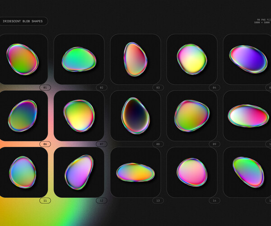The width and height of the screenshot is (271, 226).
Task: Pick the white-to-hot-pink oval blob
Action: tap(248, 116)
